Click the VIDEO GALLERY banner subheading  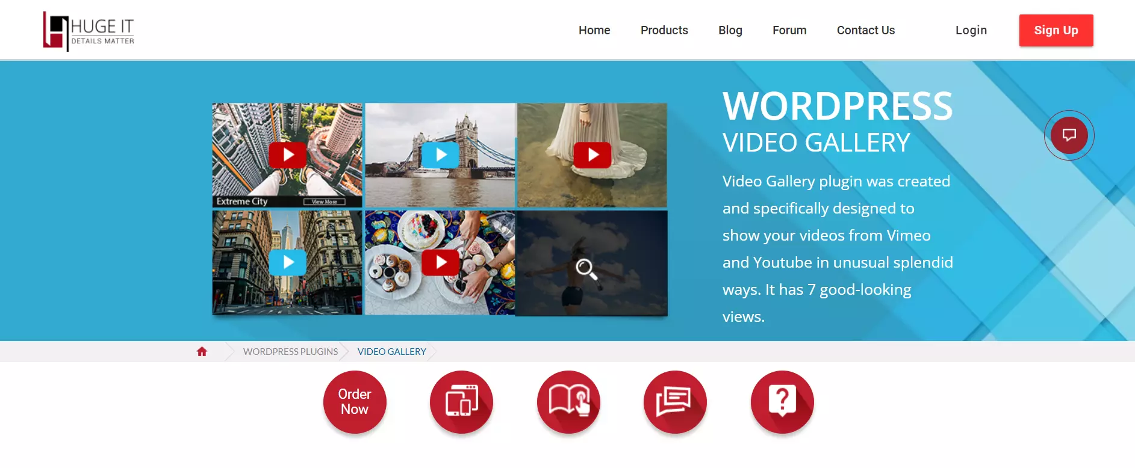click(816, 143)
